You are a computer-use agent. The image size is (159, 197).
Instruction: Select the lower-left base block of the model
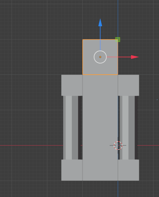72,170
